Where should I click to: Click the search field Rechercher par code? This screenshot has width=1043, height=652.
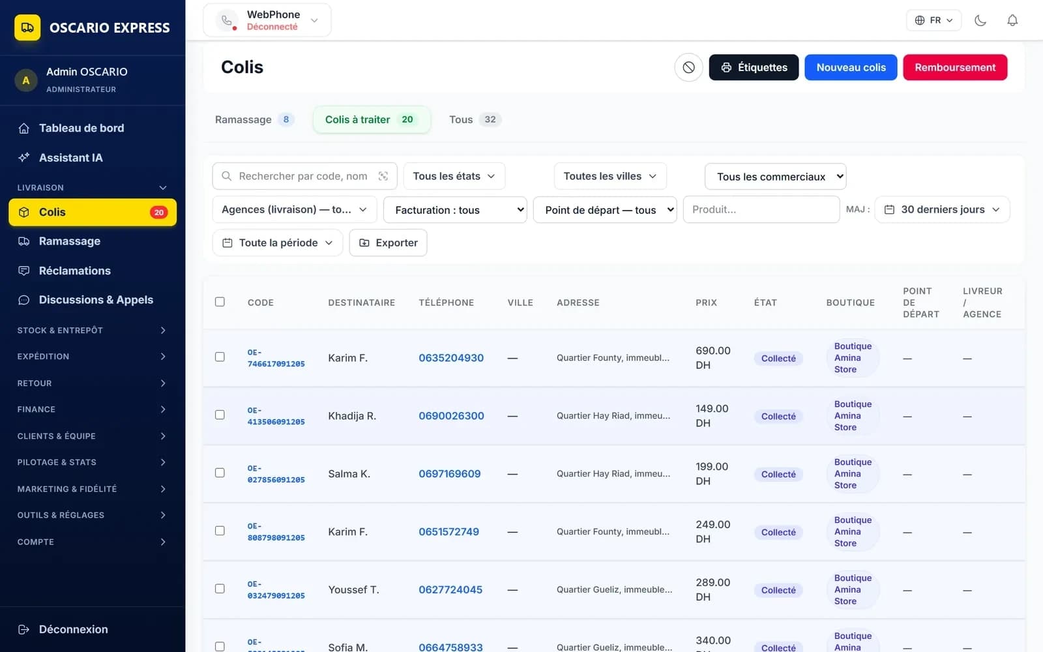tap(304, 176)
